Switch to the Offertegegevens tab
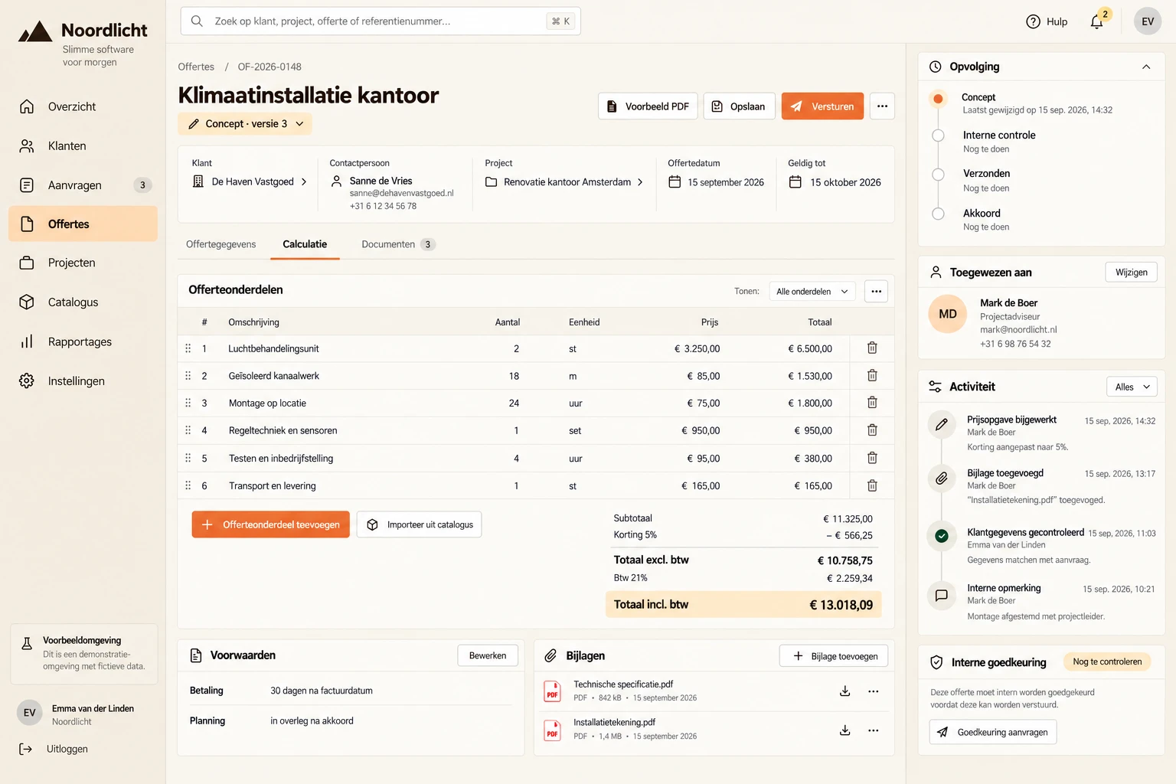Viewport: 1176px width, 784px height. (x=221, y=244)
